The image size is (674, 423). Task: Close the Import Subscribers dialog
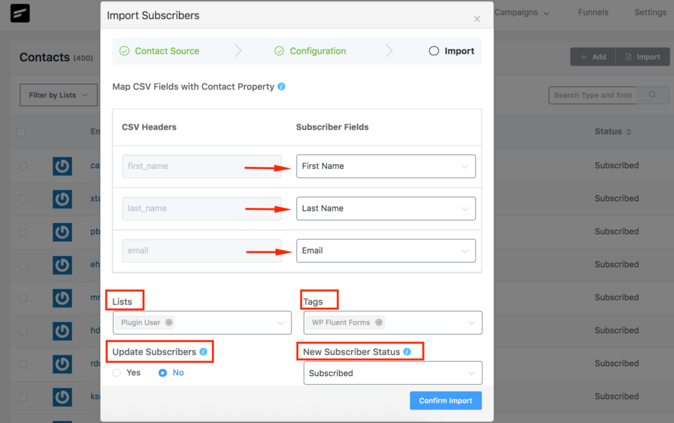point(477,19)
